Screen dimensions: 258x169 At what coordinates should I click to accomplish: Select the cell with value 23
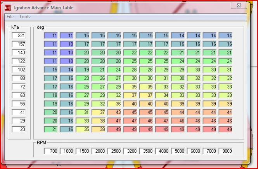pos(82,78)
